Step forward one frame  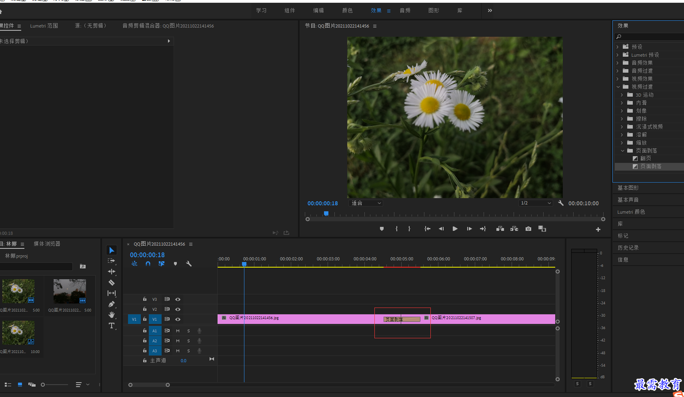point(469,229)
